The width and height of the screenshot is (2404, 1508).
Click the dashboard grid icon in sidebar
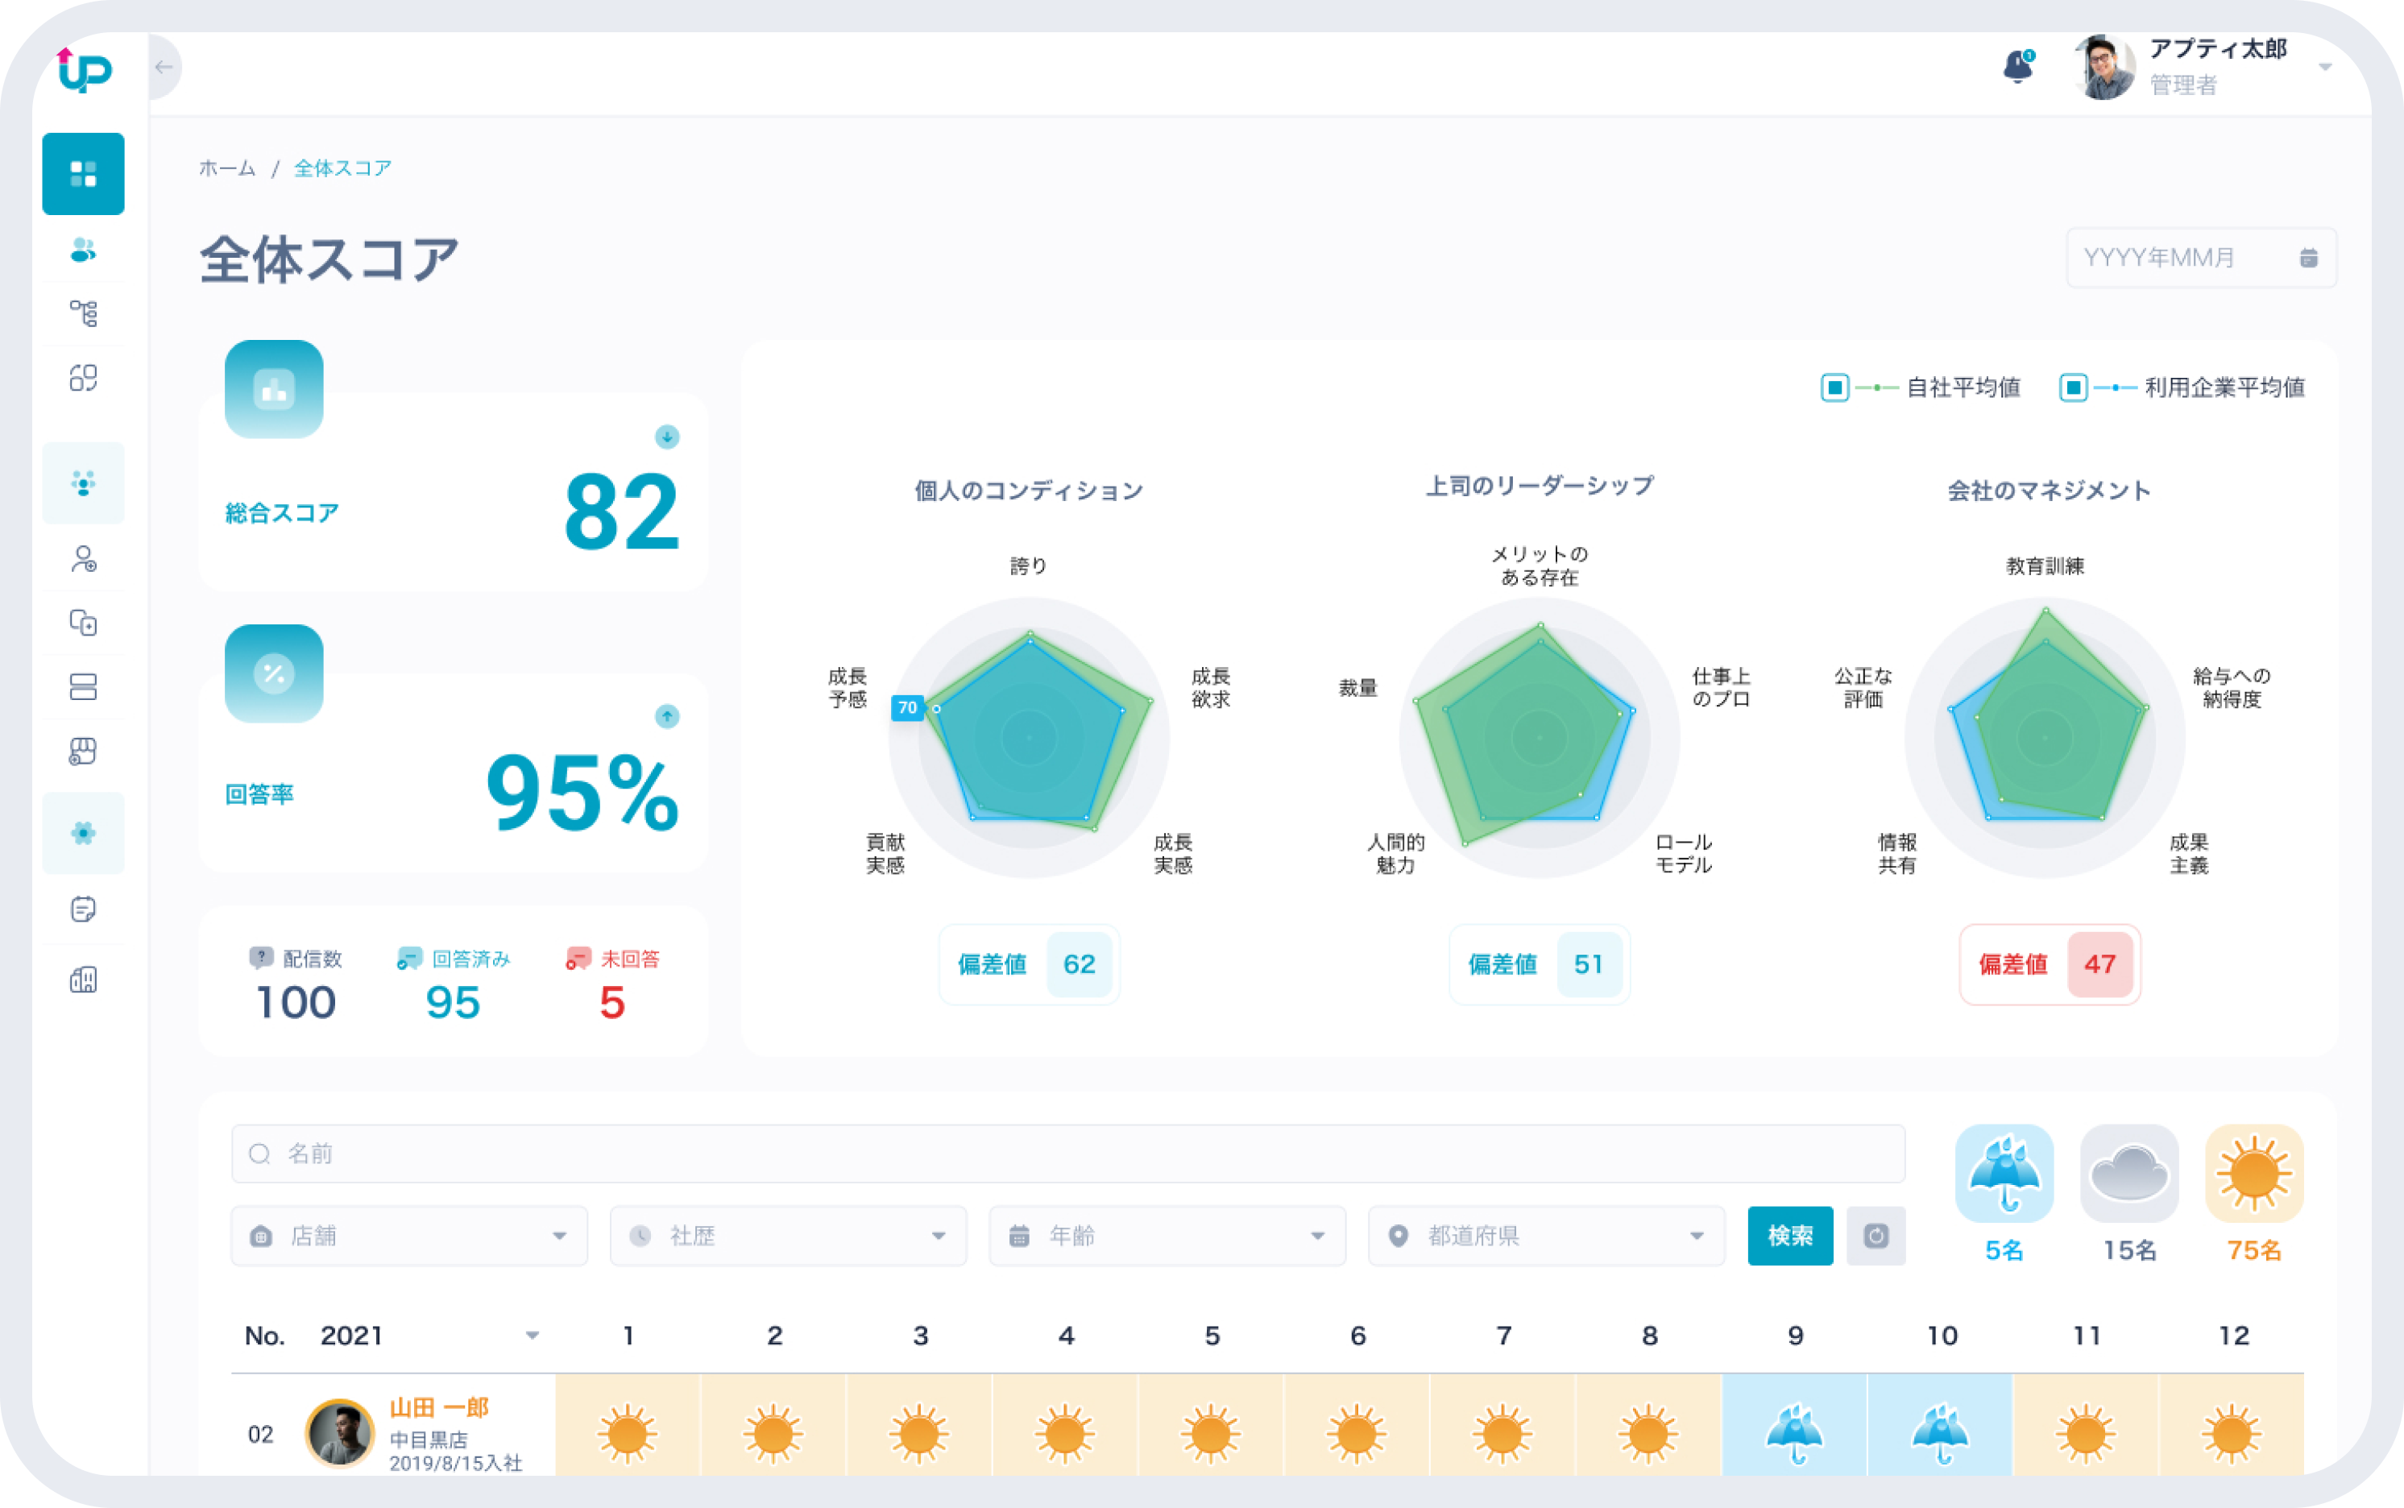(83, 173)
